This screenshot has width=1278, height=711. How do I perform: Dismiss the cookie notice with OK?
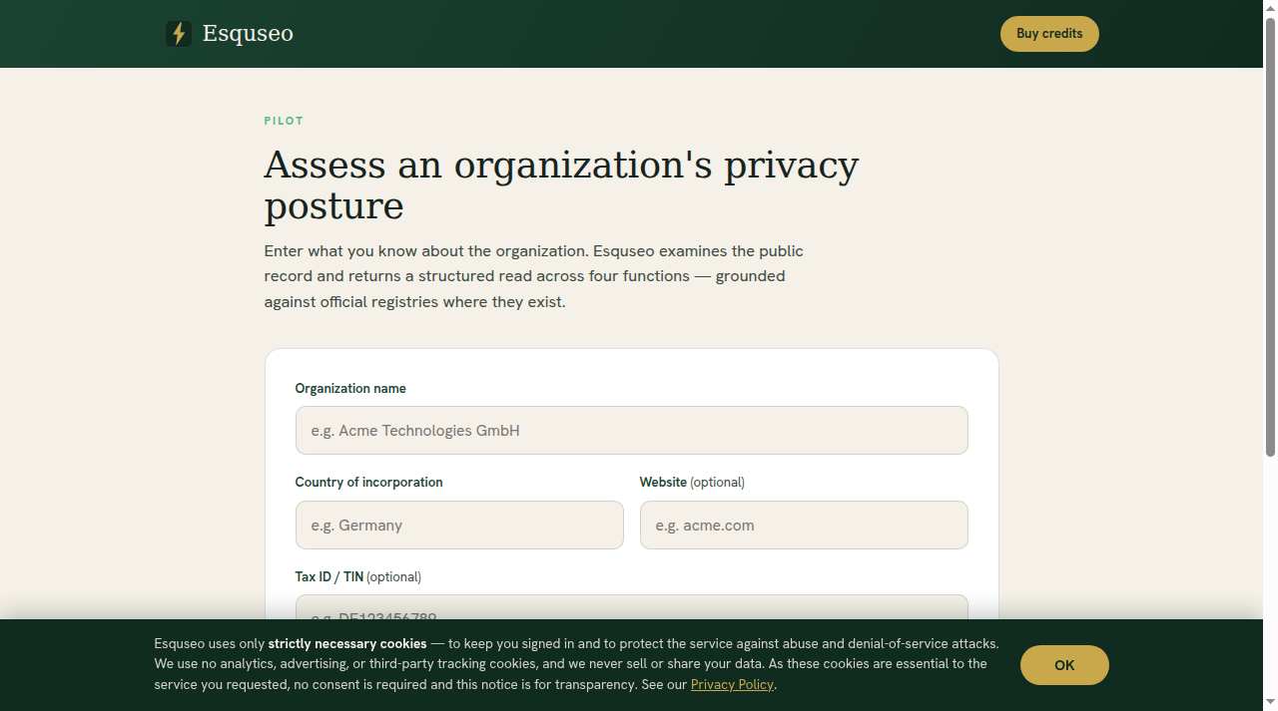(1064, 665)
